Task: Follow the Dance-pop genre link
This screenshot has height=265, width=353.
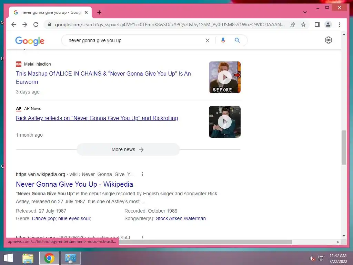Action: pyautogui.click(x=44, y=218)
